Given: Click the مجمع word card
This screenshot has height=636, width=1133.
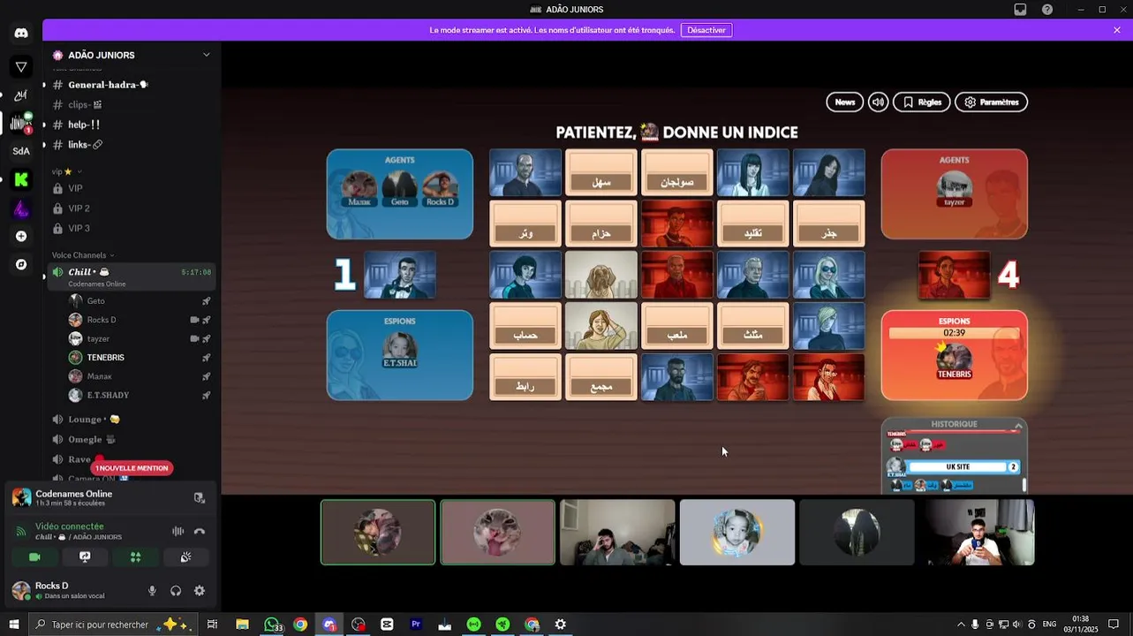Looking at the screenshot, I should (600, 377).
